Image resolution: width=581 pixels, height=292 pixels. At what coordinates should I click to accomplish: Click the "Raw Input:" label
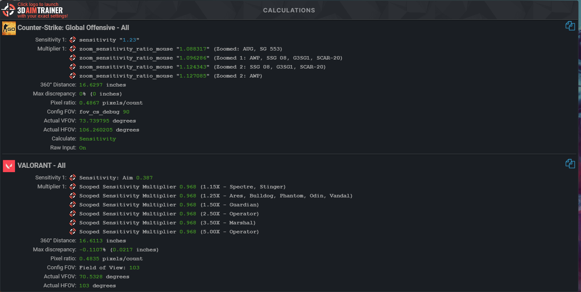[x=63, y=148]
